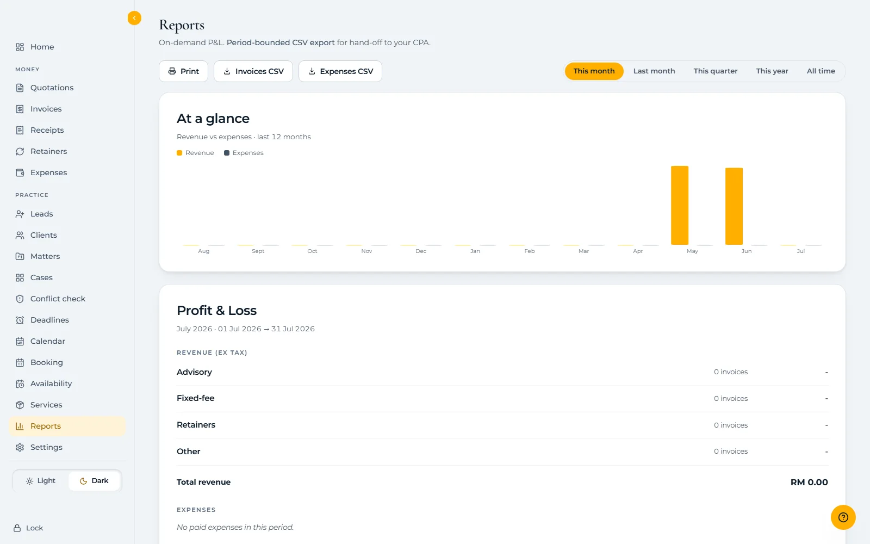
Task: Show the All time period
Action: pyautogui.click(x=821, y=71)
